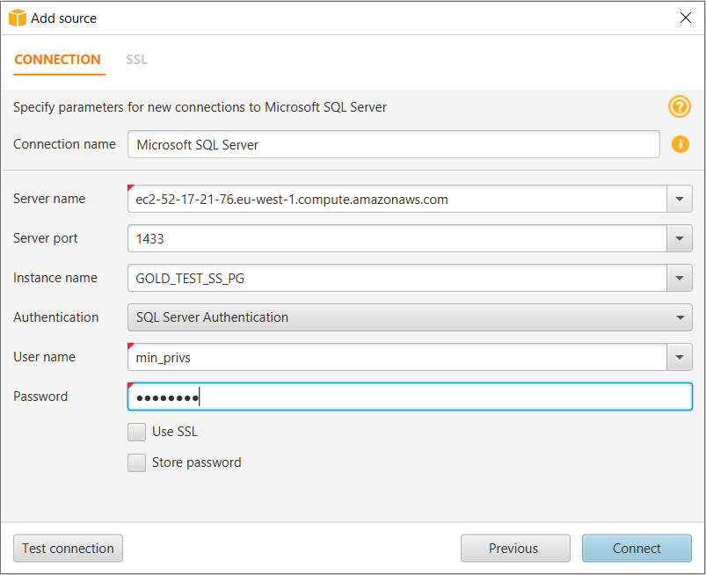This screenshot has width=706, height=575.
Task: Expand the User name dropdown
Action: (x=679, y=357)
